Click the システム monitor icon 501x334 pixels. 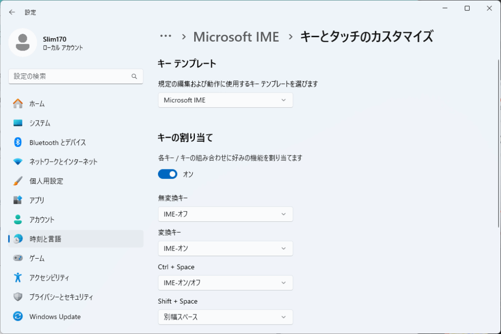18,123
